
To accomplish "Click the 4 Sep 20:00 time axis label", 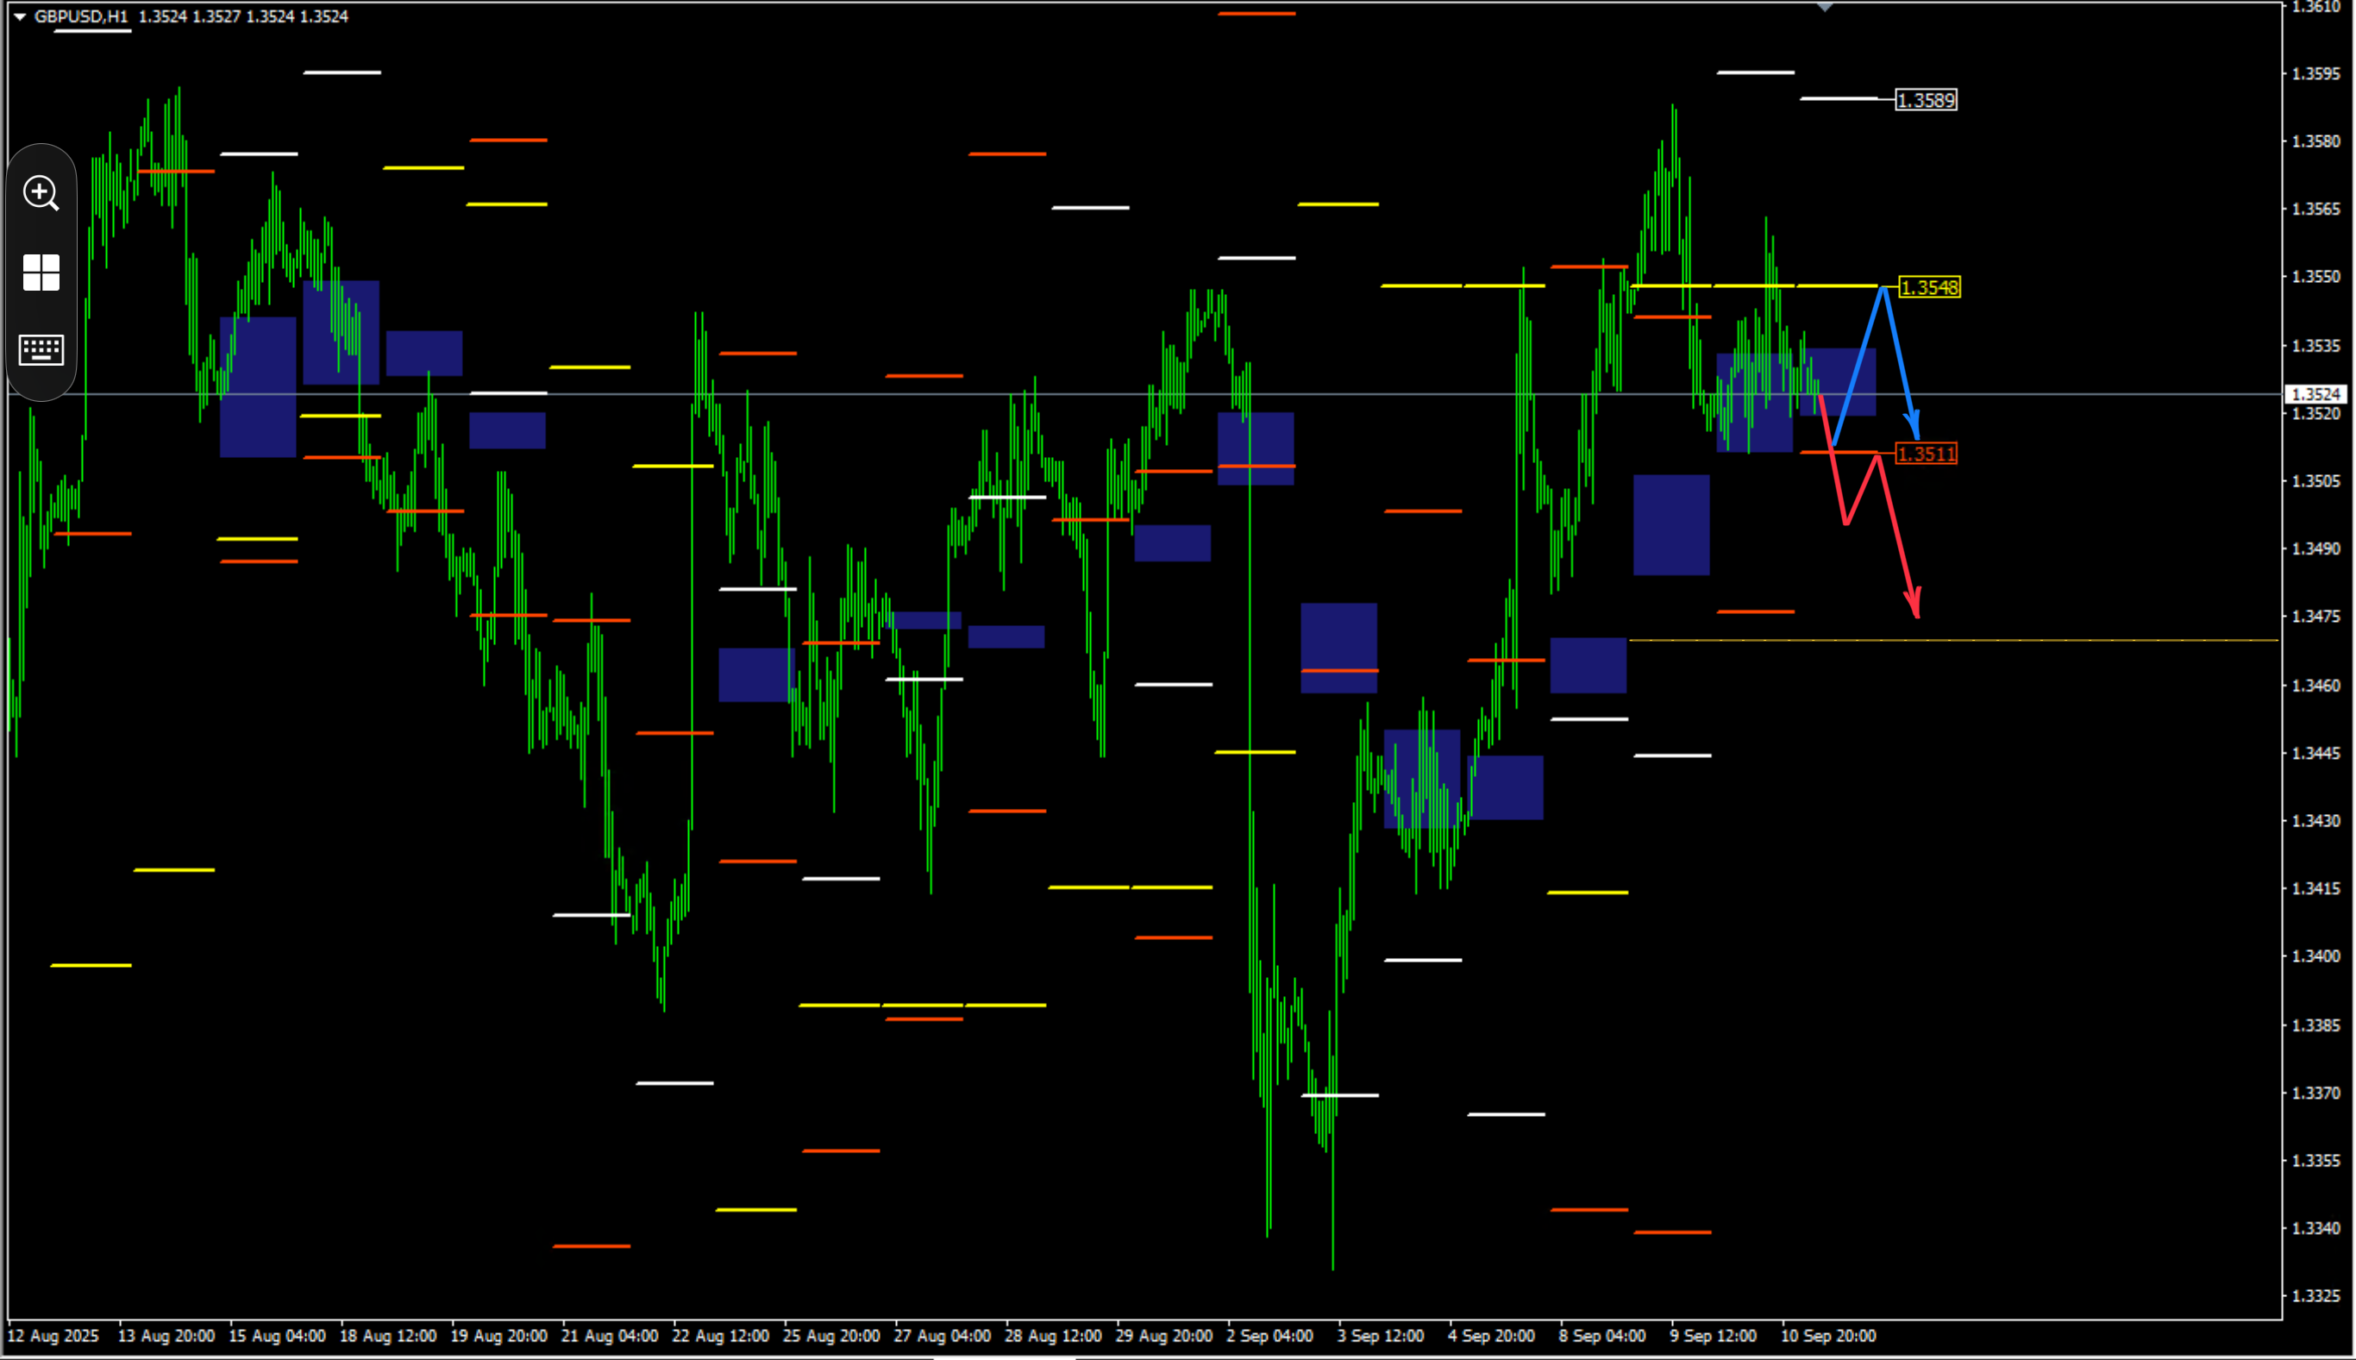I will tap(1491, 1336).
